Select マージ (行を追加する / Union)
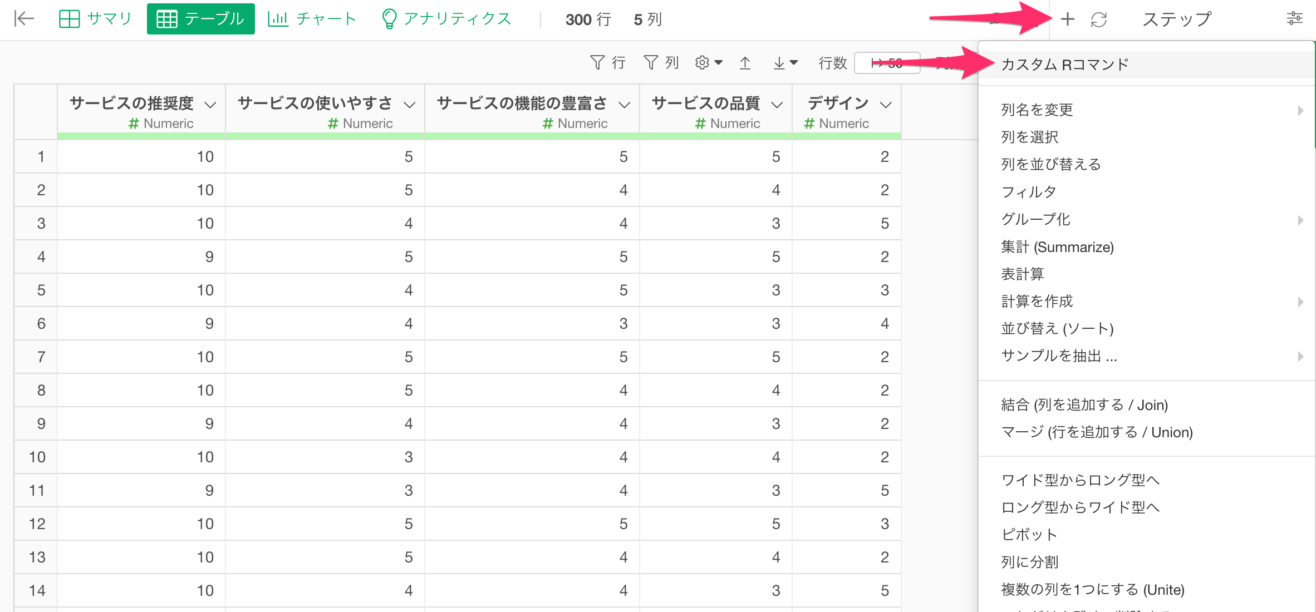1316x612 pixels. tap(1146, 432)
